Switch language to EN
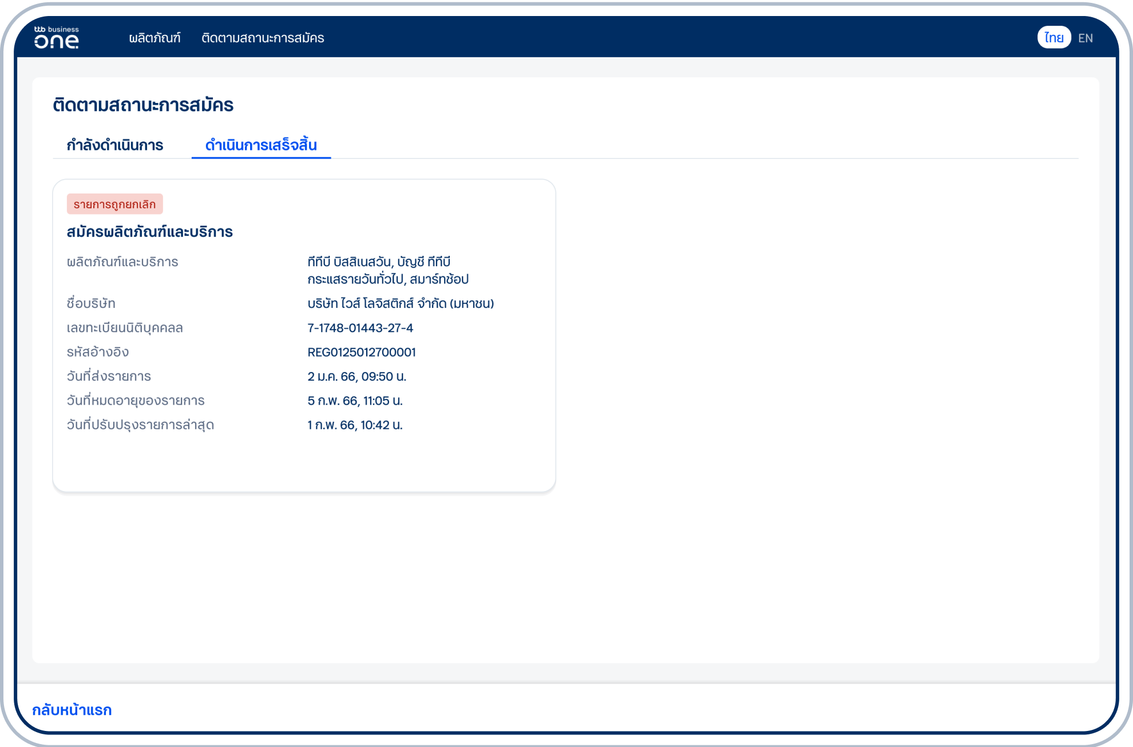This screenshot has width=1133, height=747. point(1085,38)
